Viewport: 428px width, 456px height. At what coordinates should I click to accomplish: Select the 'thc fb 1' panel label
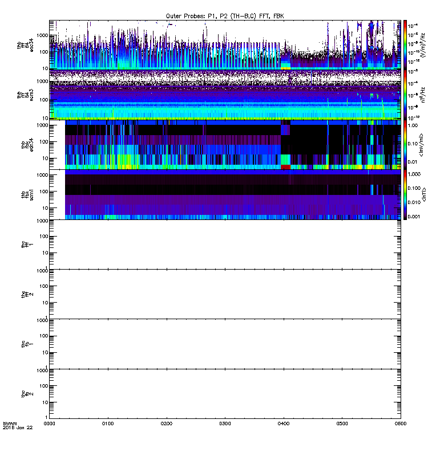[27, 344]
